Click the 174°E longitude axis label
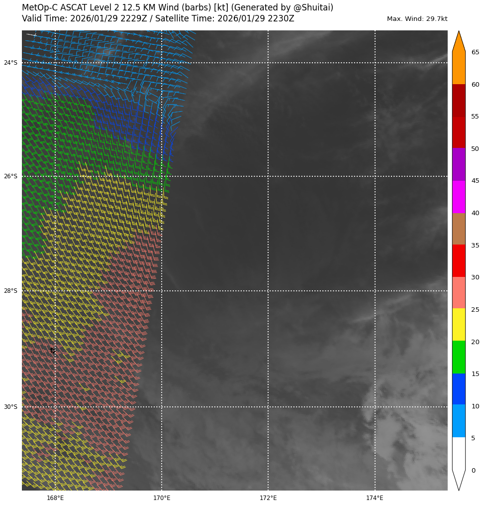The width and height of the screenshot is (483, 505). tap(375, 498)
